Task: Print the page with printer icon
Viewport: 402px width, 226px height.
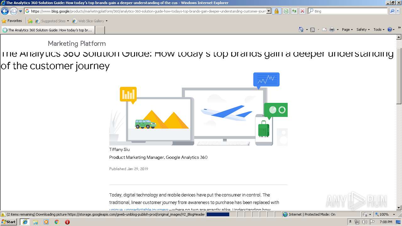Action: (x=332, y=30)
